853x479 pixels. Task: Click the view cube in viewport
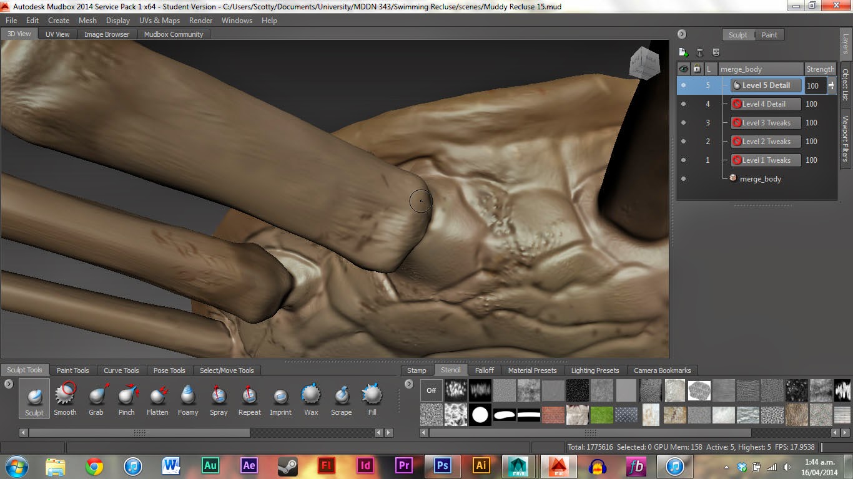point(644,63)
